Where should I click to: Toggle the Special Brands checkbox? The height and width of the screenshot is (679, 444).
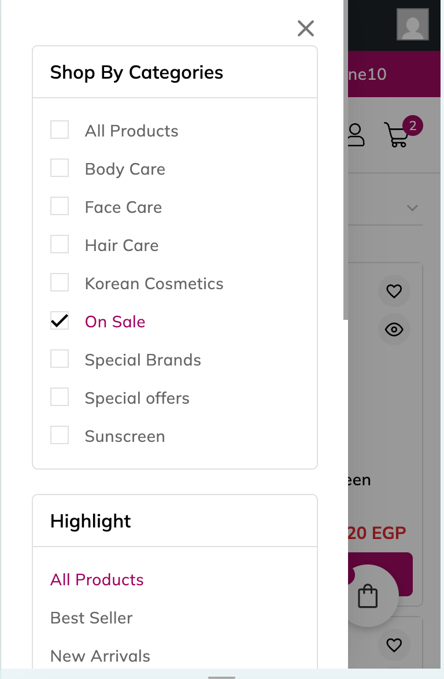tap(60, 359)
